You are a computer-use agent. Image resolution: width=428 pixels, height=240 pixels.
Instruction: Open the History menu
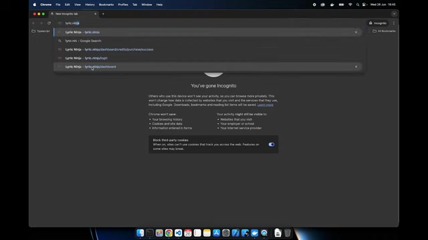point(90,5)
